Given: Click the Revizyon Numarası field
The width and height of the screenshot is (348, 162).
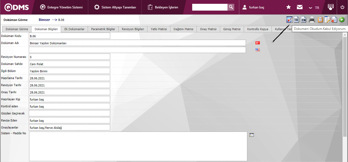Looking at the screenshot, I should (x=69, y=57).
